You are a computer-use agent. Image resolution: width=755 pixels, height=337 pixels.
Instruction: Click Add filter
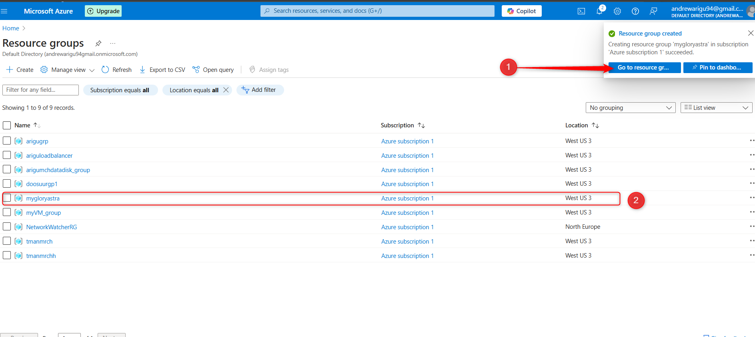pyautogui.click(x=260, y=90)
